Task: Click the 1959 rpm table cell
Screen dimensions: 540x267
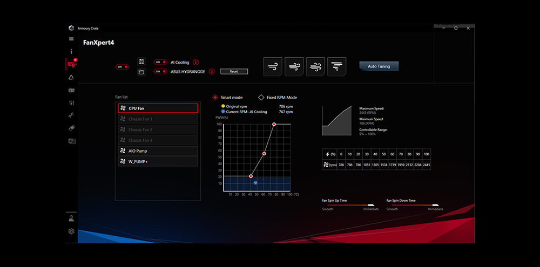Action: click(x=401, y=165)
